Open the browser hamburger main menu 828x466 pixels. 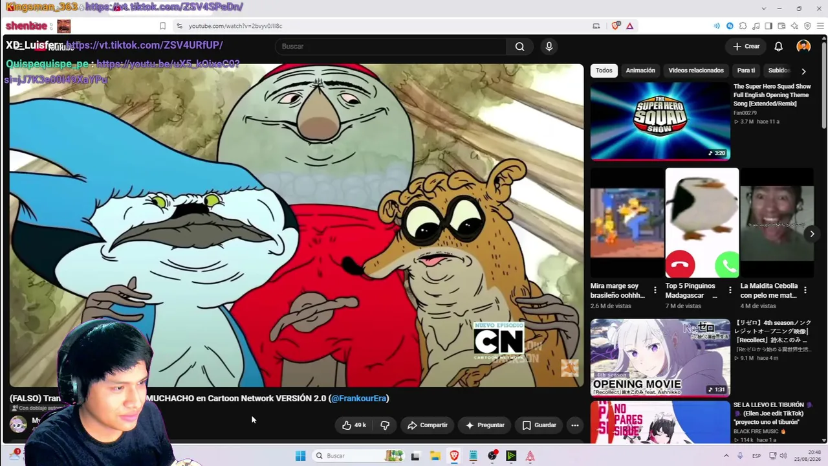tap(820, 26)
